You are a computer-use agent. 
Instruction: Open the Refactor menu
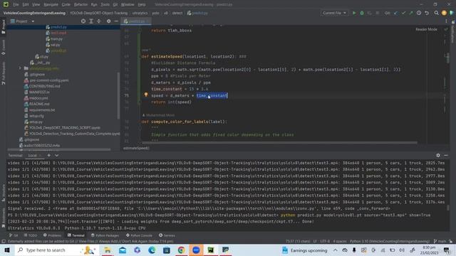tap(81, 4)
